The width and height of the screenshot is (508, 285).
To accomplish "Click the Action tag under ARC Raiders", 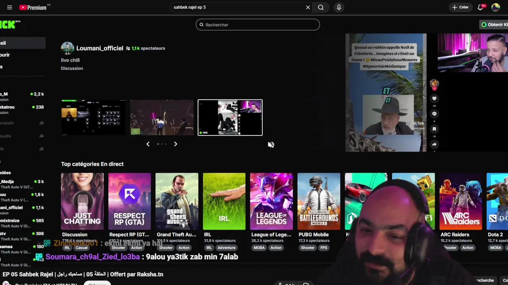I will coord(468,248).
